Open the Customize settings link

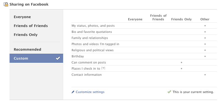click(90, 92)
